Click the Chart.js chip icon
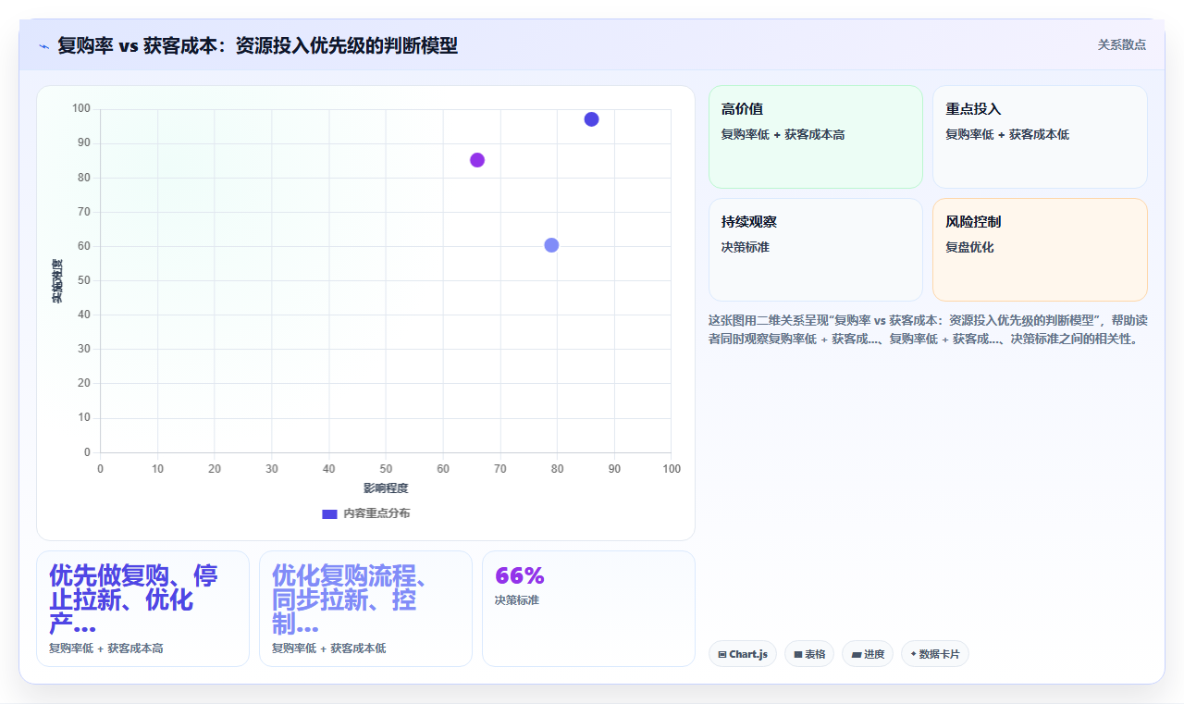 [722, 655]
